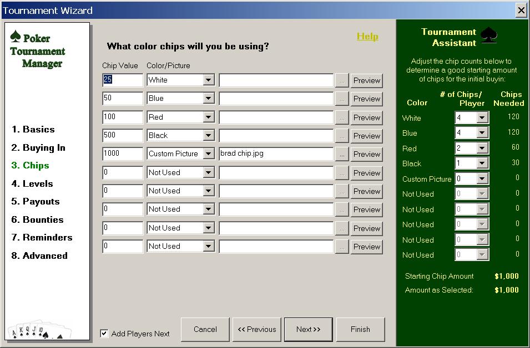Open White chips-per-player dropdown in Tournament Assistant

481,118
